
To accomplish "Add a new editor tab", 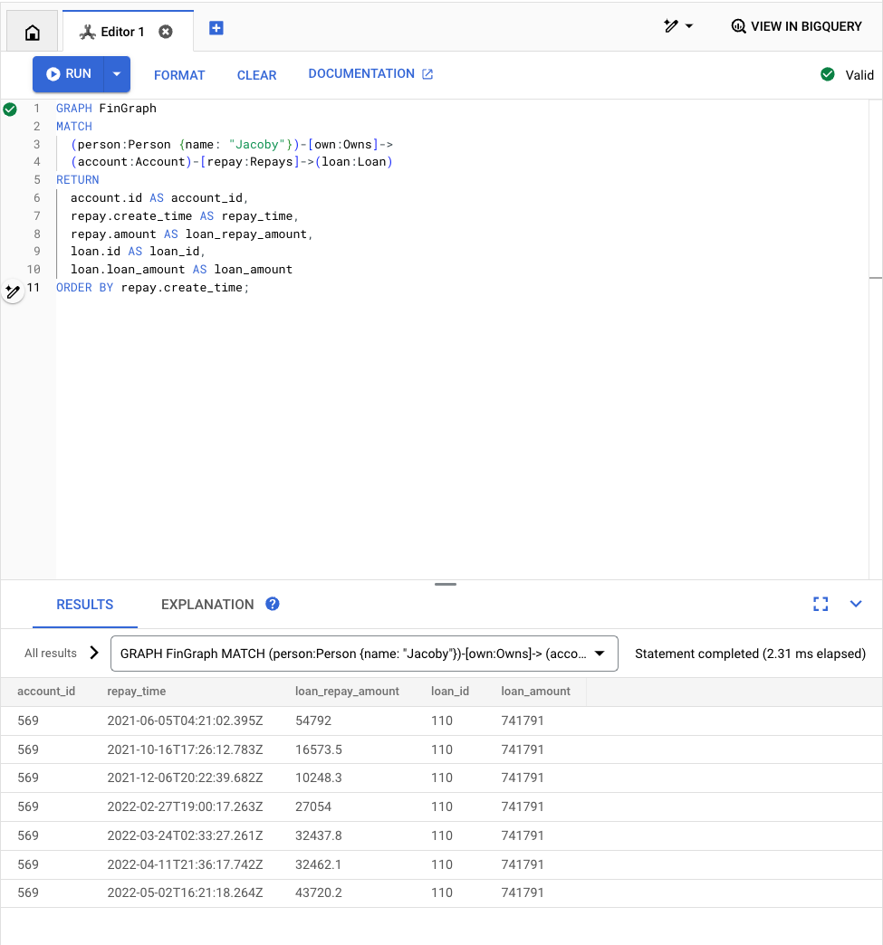I will coord(216,28).
